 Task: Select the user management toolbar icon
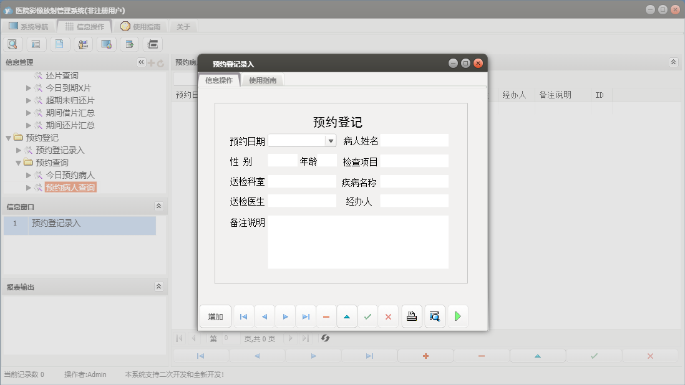point(84,44)
